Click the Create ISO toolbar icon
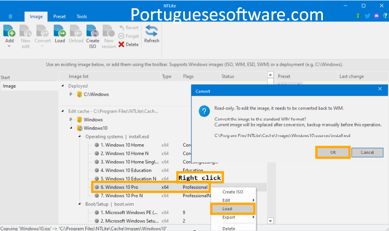 pos(93,32)
